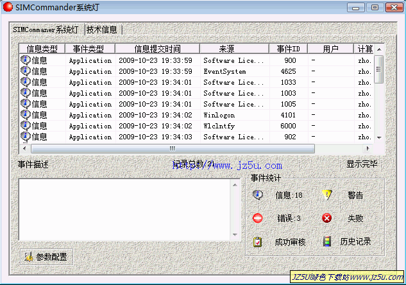Click info icon in Winlogon row
The height and width of the screenshot is (285, 406).
(x=26, y=114)
